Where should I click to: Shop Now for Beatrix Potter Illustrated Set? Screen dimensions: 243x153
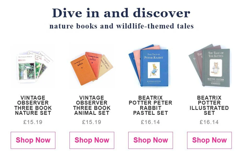[209, 140]
